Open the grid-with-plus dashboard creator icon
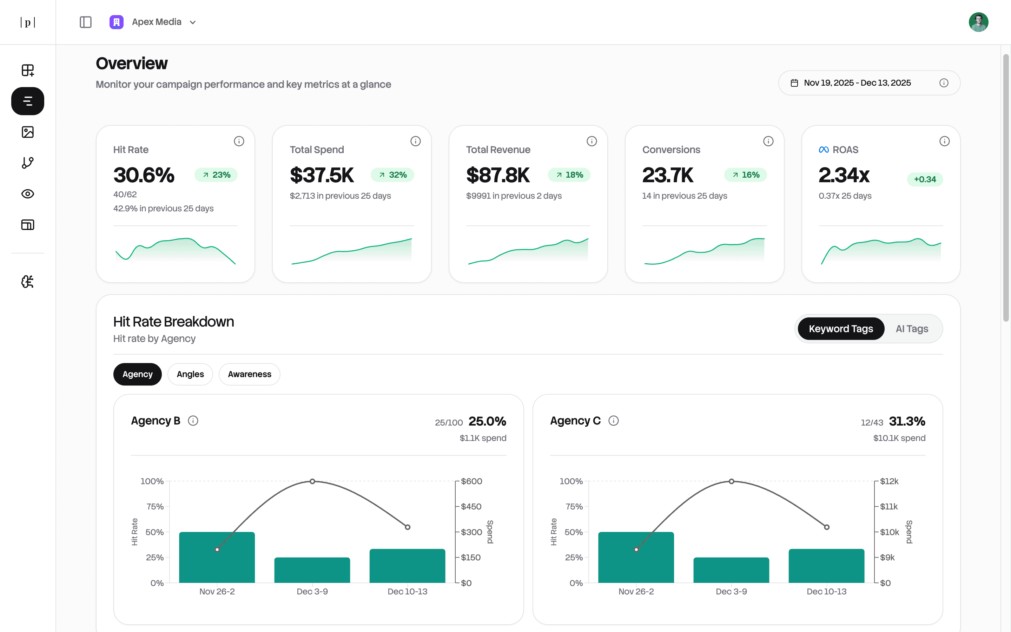1011x632 pixels. pyautogui.click(x=27, y=70)
